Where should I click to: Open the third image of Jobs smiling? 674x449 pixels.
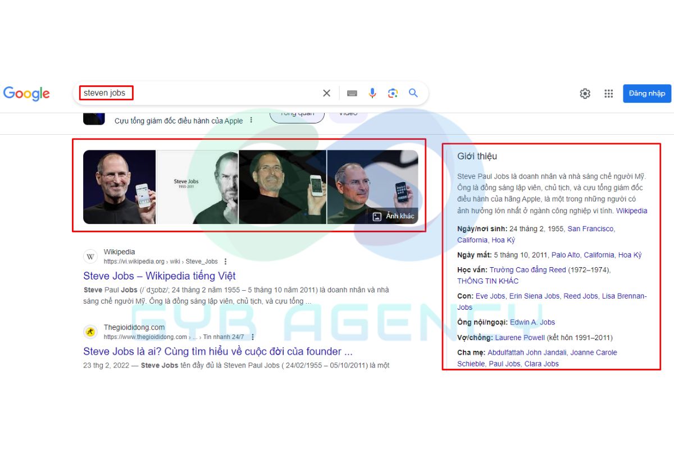(x=283, y=187)
